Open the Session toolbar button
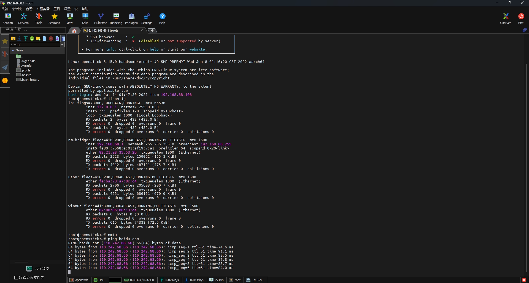This screenshot has width=529, height=283. [8, 19]
